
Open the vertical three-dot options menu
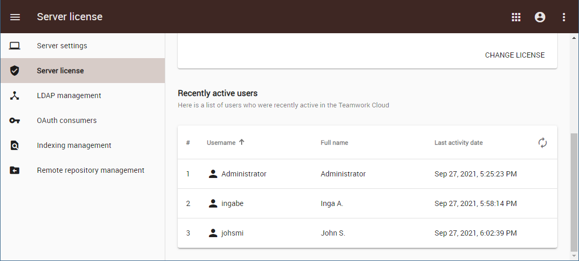tap(564, 17)
